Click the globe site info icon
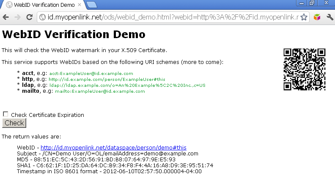 coord(42,17)
